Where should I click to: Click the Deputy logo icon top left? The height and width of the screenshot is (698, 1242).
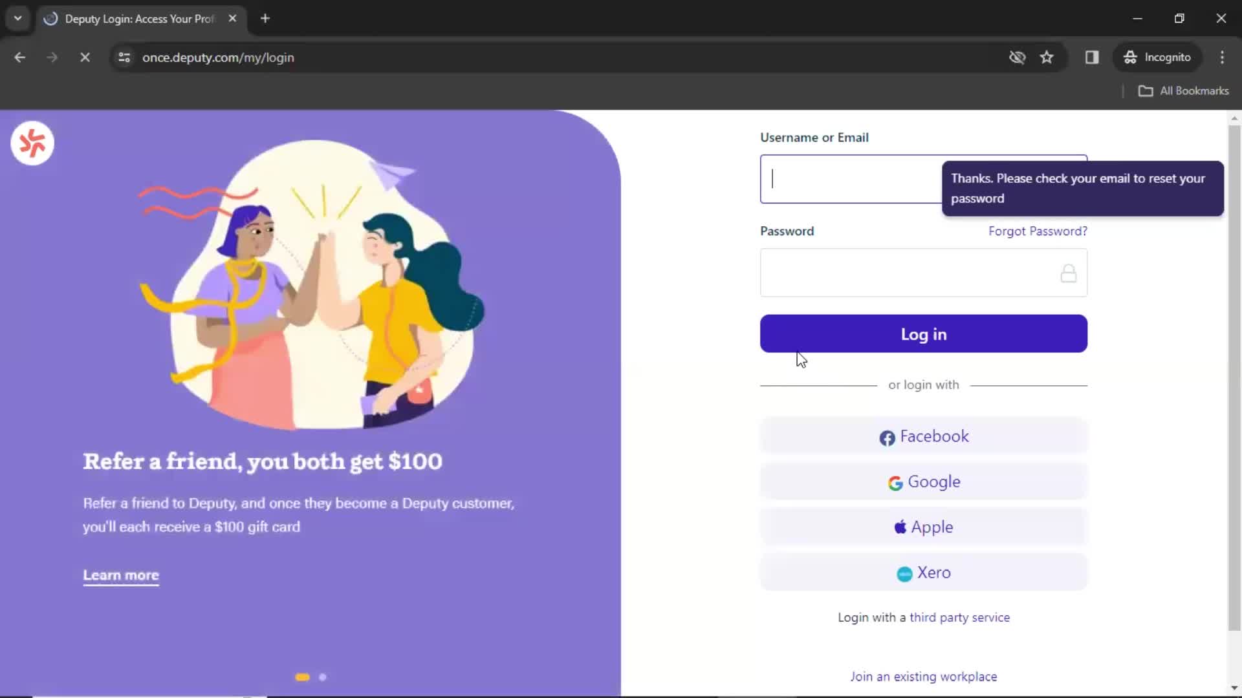click(x=32, y=143)
